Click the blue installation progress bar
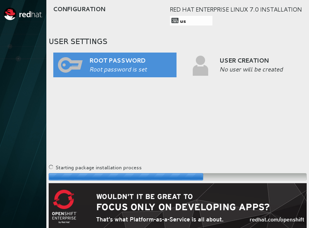Screen dimensions: 309x228 click(126, 177)
